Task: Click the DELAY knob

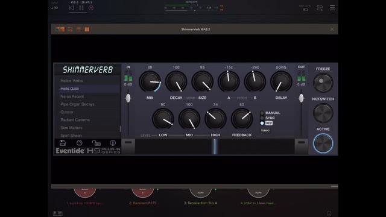Action: tap(281, 81)
